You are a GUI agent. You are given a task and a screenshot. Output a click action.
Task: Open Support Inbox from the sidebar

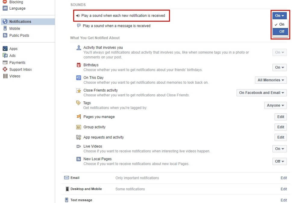(21, 69)
